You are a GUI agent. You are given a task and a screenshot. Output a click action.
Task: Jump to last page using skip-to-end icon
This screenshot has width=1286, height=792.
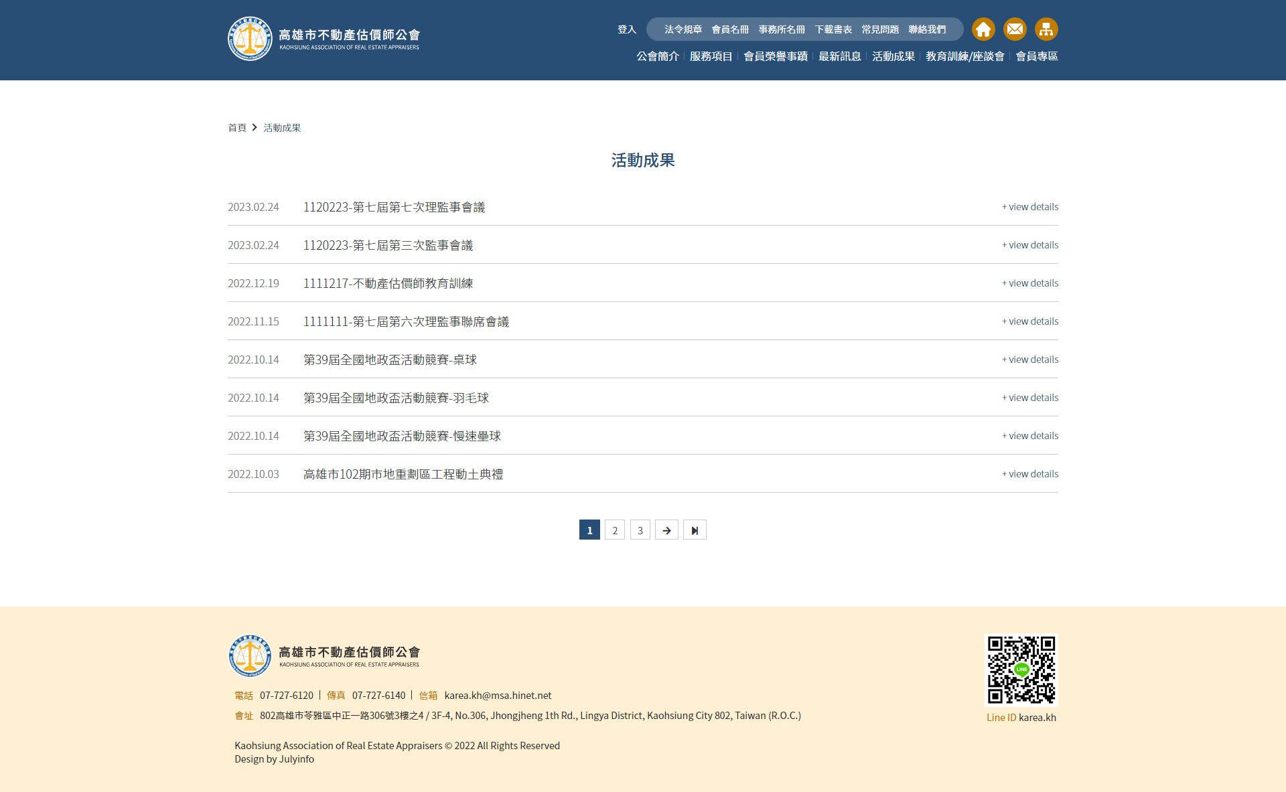695,530
